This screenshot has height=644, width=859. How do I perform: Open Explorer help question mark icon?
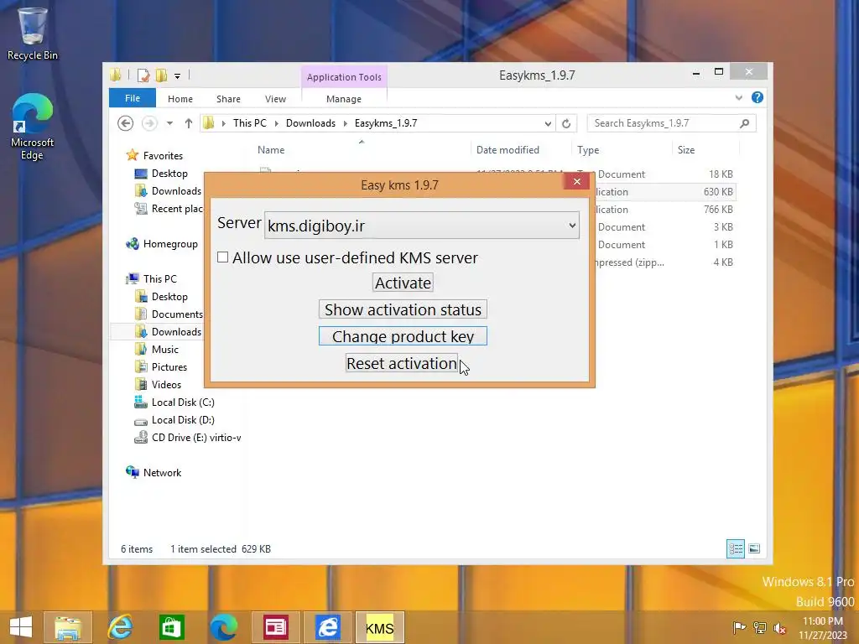click(757, 97)
